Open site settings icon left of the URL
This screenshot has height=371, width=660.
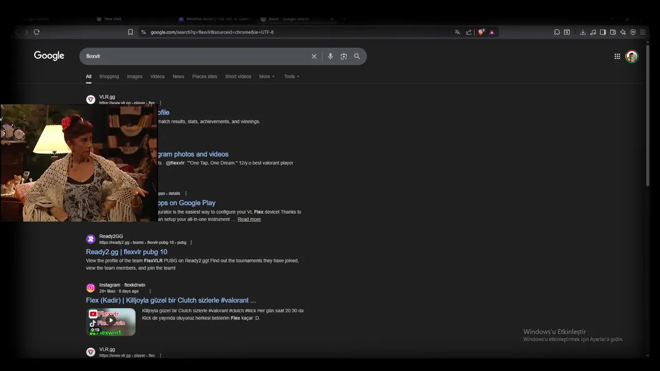point(143,32)
